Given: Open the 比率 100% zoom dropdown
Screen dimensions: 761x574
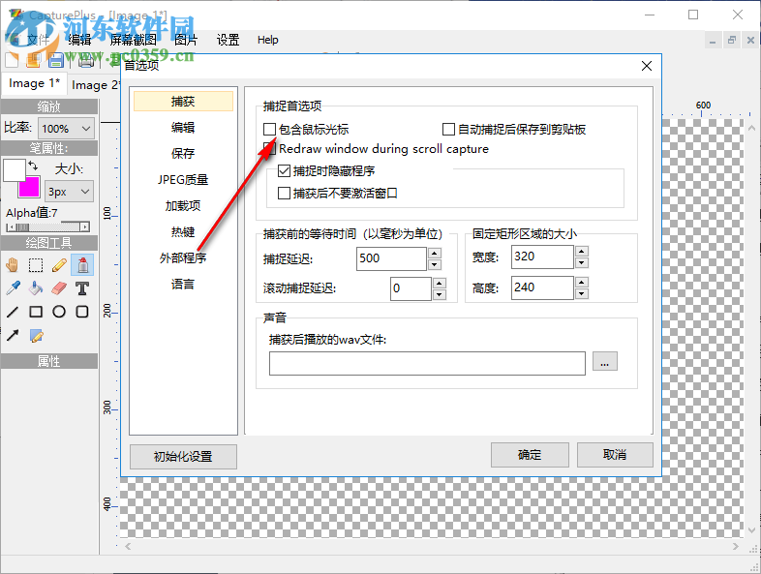Looking at the screenshot, I should coord(66,129).
